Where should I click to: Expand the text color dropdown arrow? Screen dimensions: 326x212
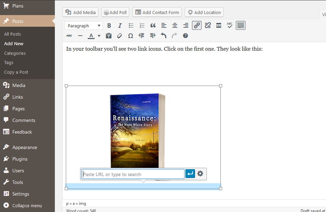[99, 36]
